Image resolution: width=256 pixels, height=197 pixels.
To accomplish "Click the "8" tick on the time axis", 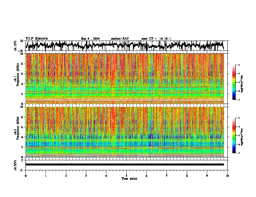I will click(187, 176).
